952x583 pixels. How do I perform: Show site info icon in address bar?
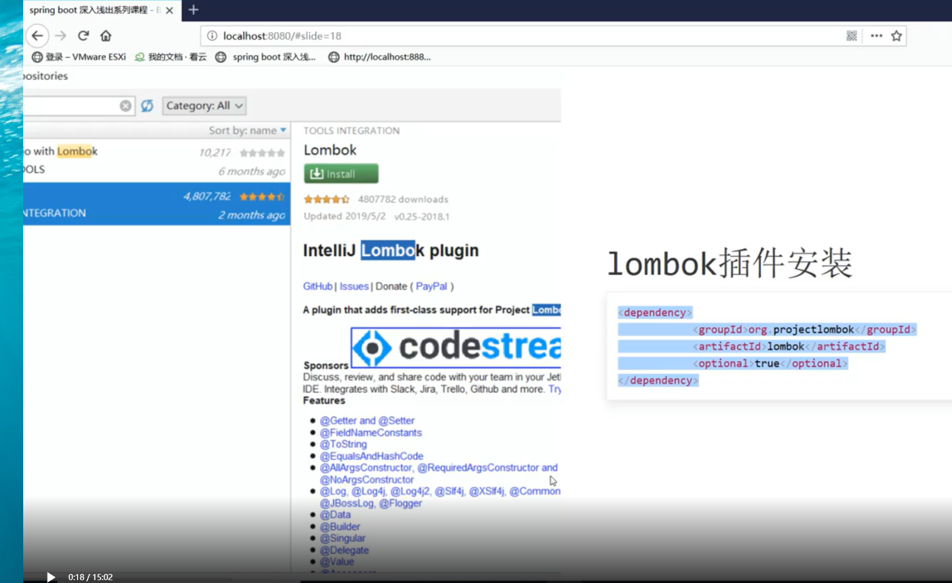tap(212, 36)
